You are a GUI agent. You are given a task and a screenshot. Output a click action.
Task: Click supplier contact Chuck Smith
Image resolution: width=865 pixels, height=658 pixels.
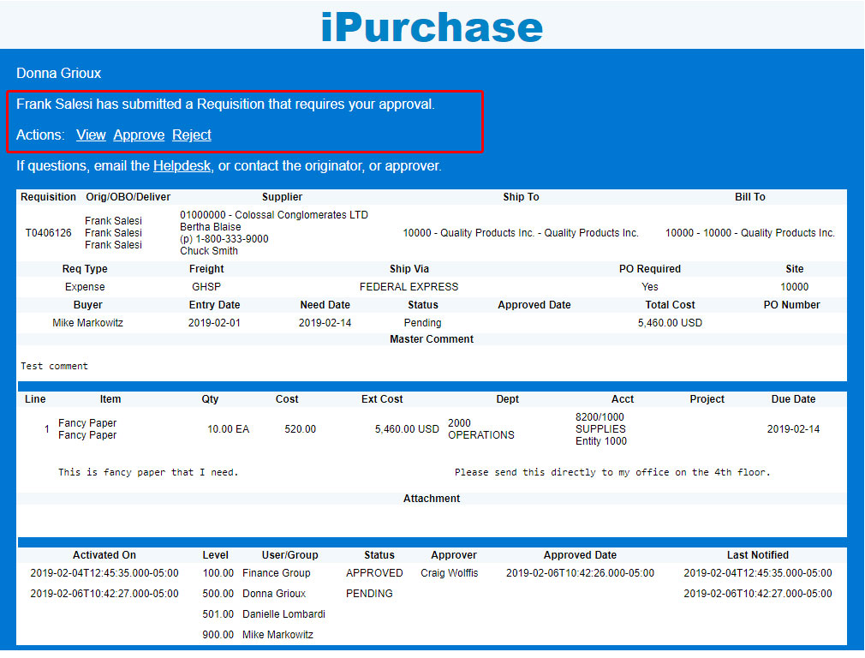coord(209,251)
